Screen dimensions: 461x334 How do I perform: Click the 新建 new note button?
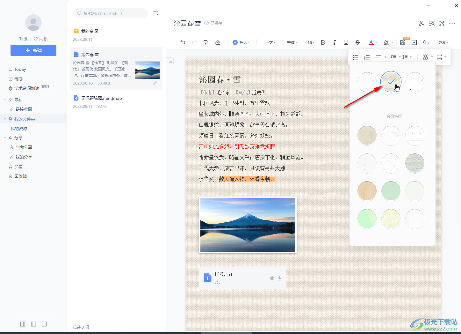(x=33, y=50)
